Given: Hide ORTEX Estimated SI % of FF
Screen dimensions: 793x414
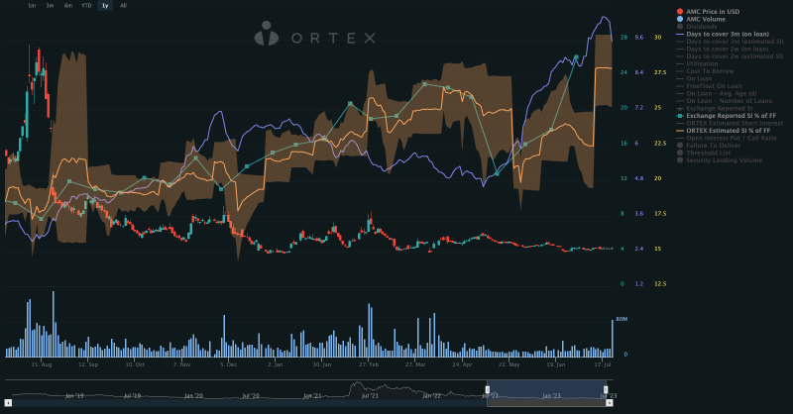Looking at the screenshot, I should click(724, 131).
